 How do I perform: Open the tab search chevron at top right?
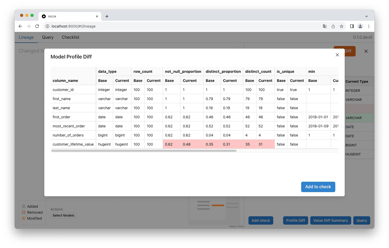point(366,16)
